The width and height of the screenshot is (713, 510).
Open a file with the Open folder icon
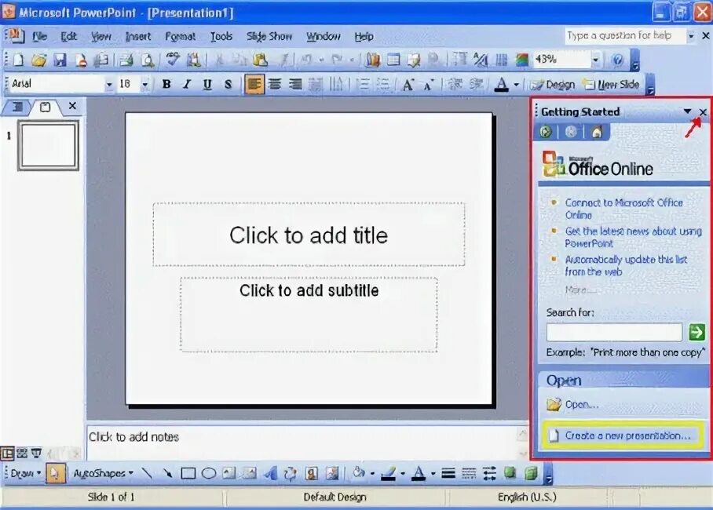[x=38, y=60]
